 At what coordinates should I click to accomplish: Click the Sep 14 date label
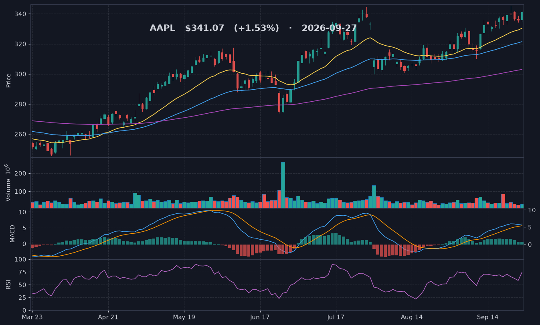click(488, 317)
